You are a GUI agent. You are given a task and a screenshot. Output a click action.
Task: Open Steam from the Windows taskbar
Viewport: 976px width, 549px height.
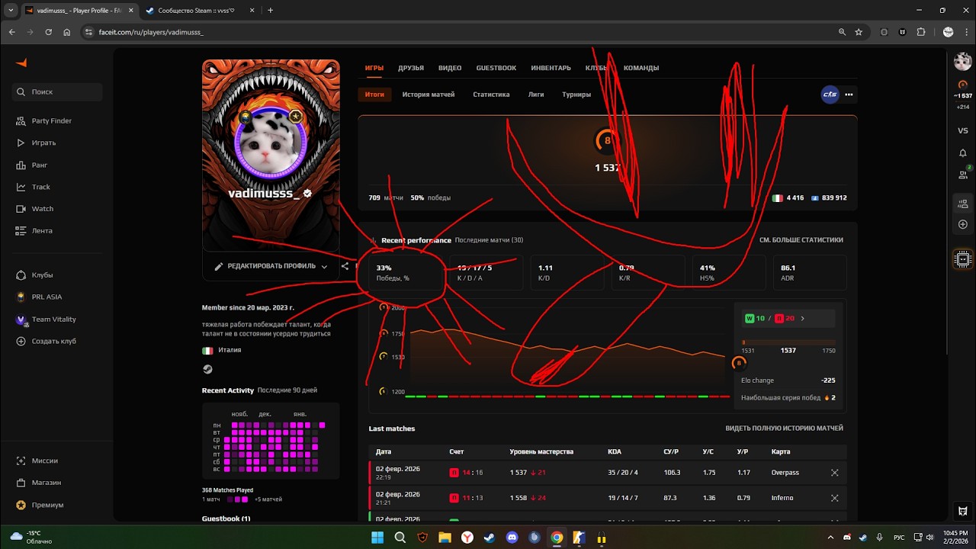tap(490, 538)
